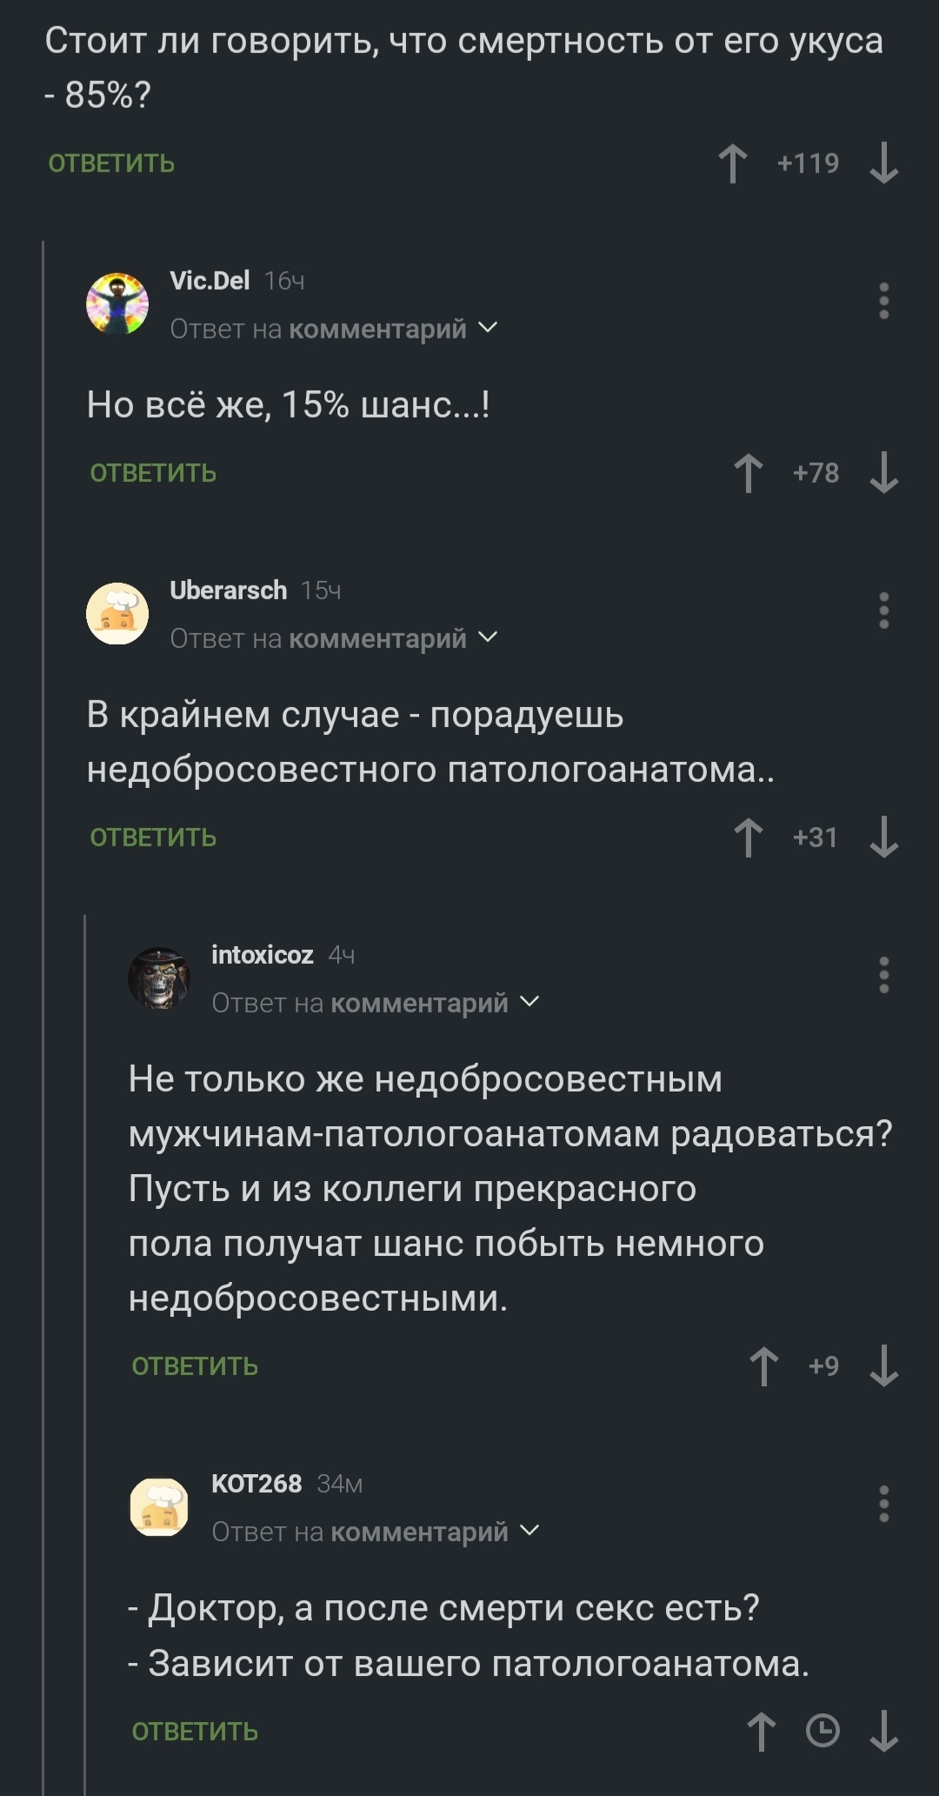Open three-dot menu on intoxicoz comment
Viewport: 939px width, 1796px height.
click(884, 975)
